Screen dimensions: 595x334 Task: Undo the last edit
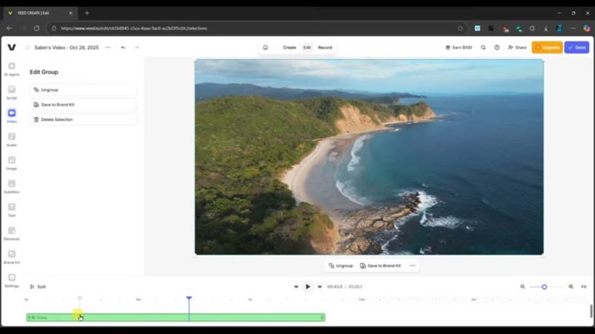click(x=123, y=48)
